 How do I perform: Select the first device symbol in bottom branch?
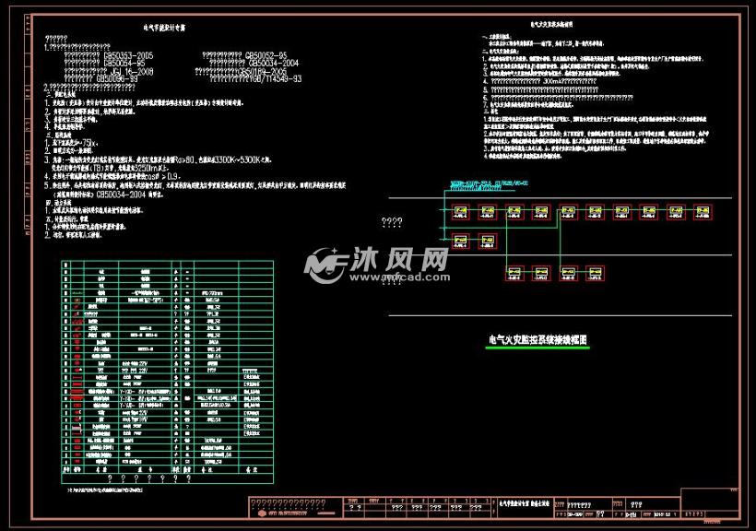pos(516,273)
